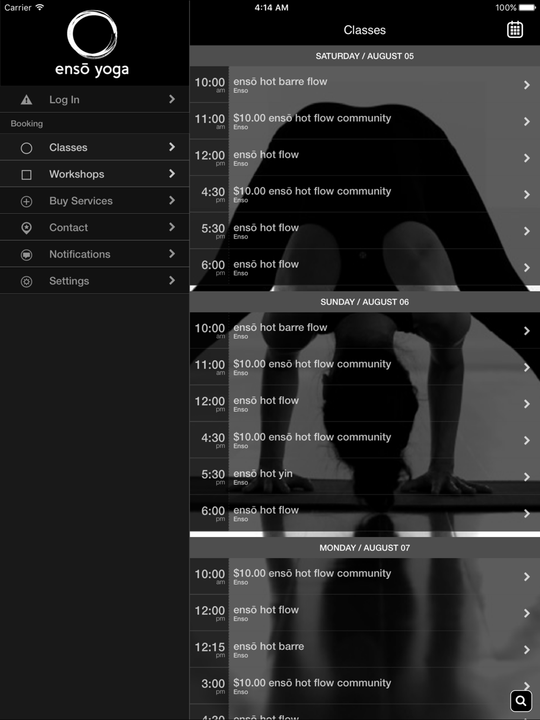The image size is (540, 720).
Task: Click the Contact location pin icon
Action: coord(26,228)
